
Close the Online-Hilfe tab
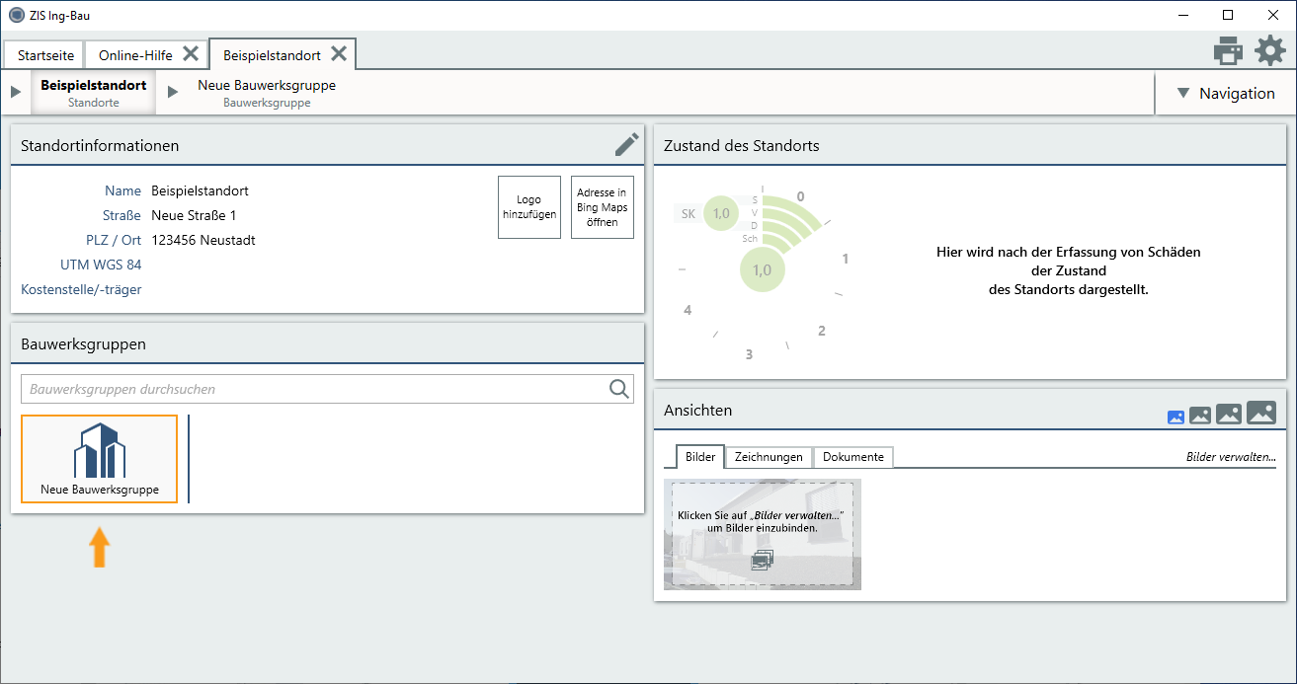191,54
